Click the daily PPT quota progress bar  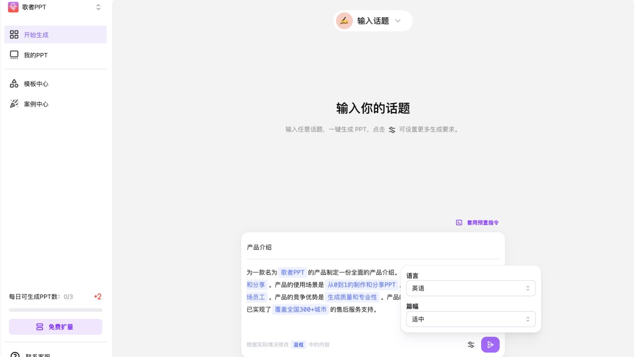coord(55,310)
